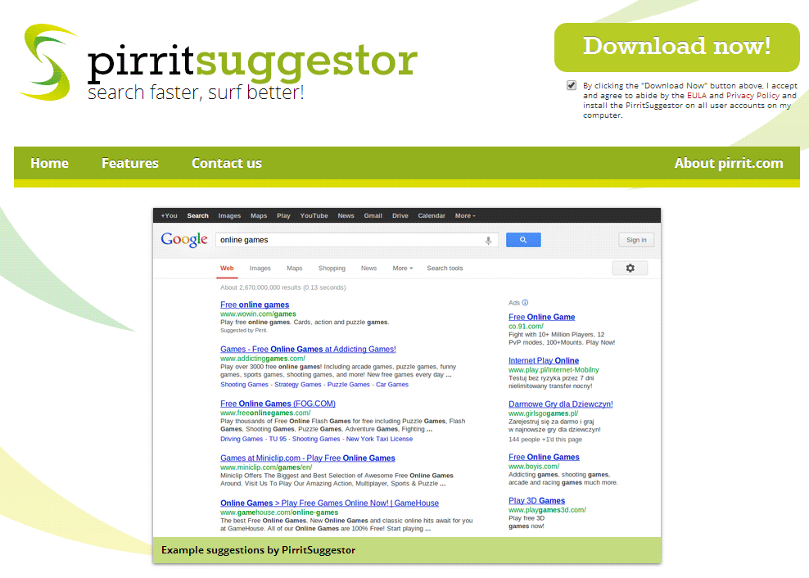
Task: Open the Features navigation item
Action: (130, 163)
